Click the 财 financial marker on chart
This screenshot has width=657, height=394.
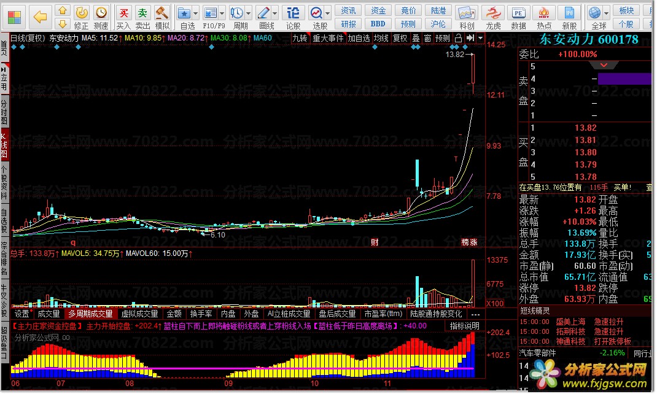(x=375, y=242)
